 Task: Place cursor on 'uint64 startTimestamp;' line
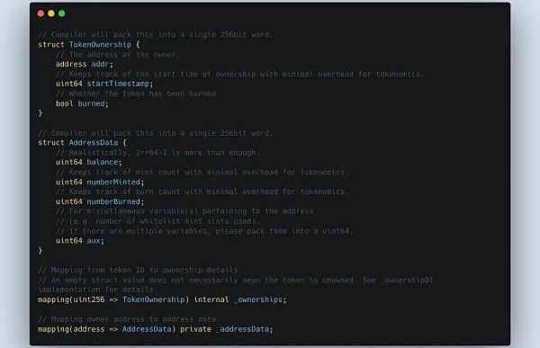[x=104, y=84]
